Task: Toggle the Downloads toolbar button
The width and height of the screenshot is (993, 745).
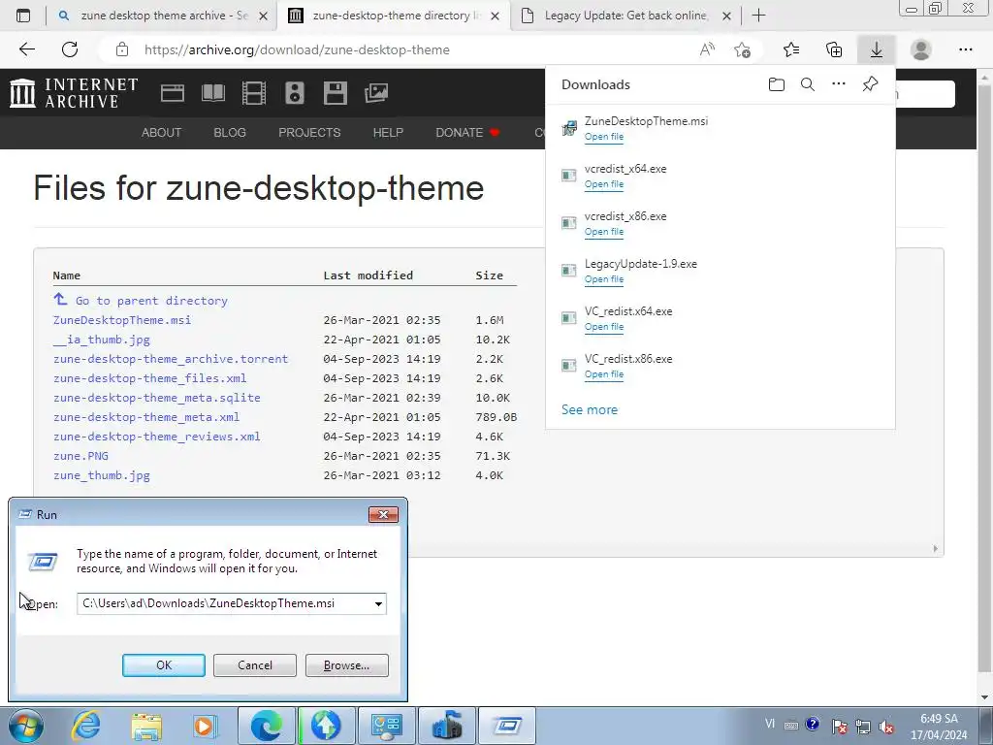Action: [877, 49]
